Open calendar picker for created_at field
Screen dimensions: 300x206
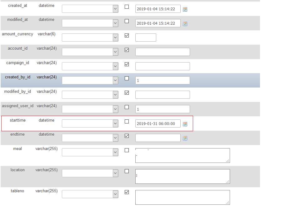point(185,9)
